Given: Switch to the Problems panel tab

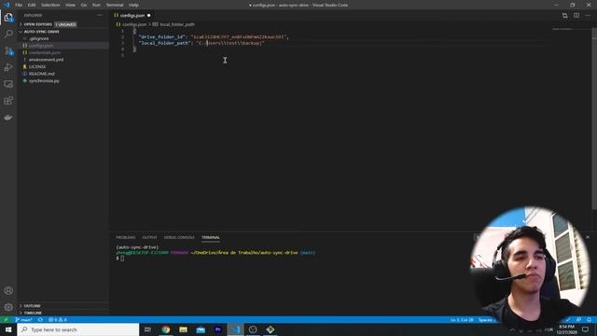Looking at the screenshot, I should [x=126, y=237].
